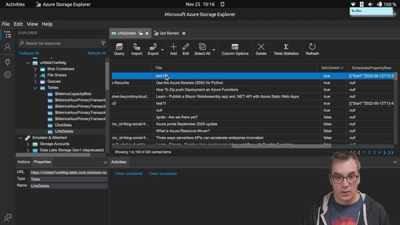Viewport: 400px width, 225px height.
Task: Expand the Storage Accounts node
Action: (x=27, y=144)
